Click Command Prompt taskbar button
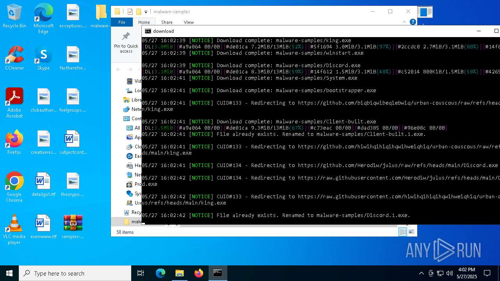500x281 pixels. point(218,273)
